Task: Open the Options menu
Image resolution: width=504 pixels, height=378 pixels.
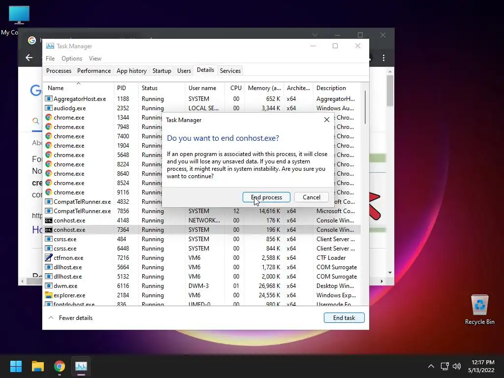Action: [x=72, y=59]
